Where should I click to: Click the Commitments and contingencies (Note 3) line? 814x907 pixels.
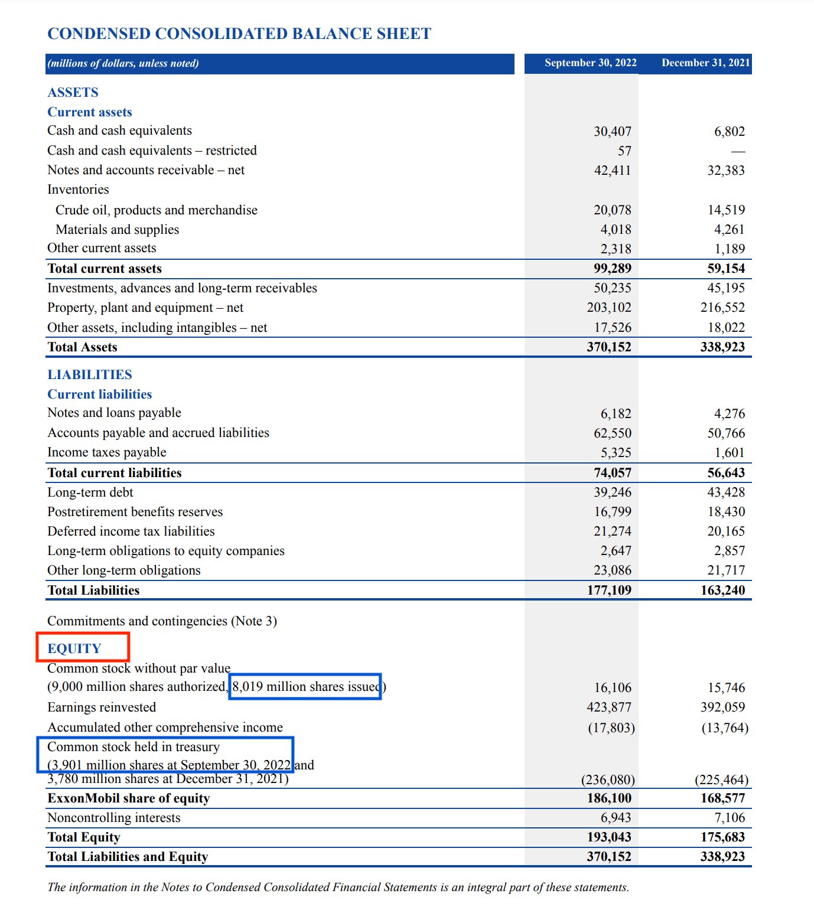[162, 621]
